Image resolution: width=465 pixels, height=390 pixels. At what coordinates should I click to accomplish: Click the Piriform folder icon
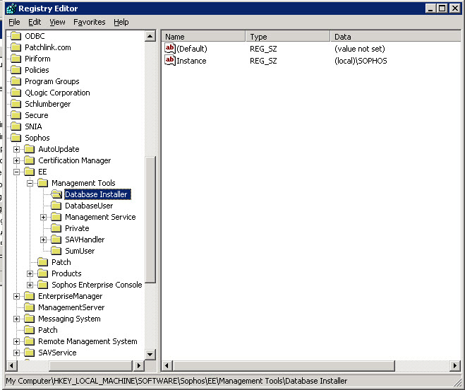(16, 59)
